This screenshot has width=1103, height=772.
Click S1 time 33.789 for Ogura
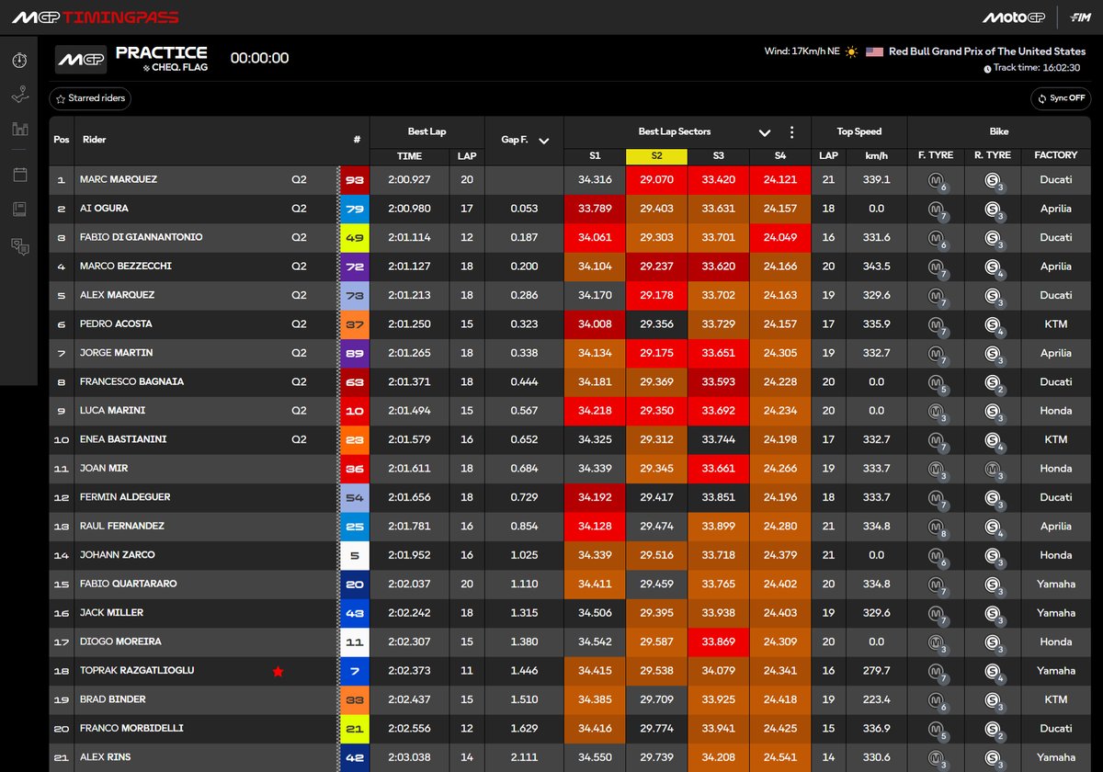coord(595,209)
